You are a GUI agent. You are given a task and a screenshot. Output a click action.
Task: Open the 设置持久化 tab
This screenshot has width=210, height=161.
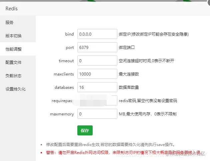click(x=18, y=89)
